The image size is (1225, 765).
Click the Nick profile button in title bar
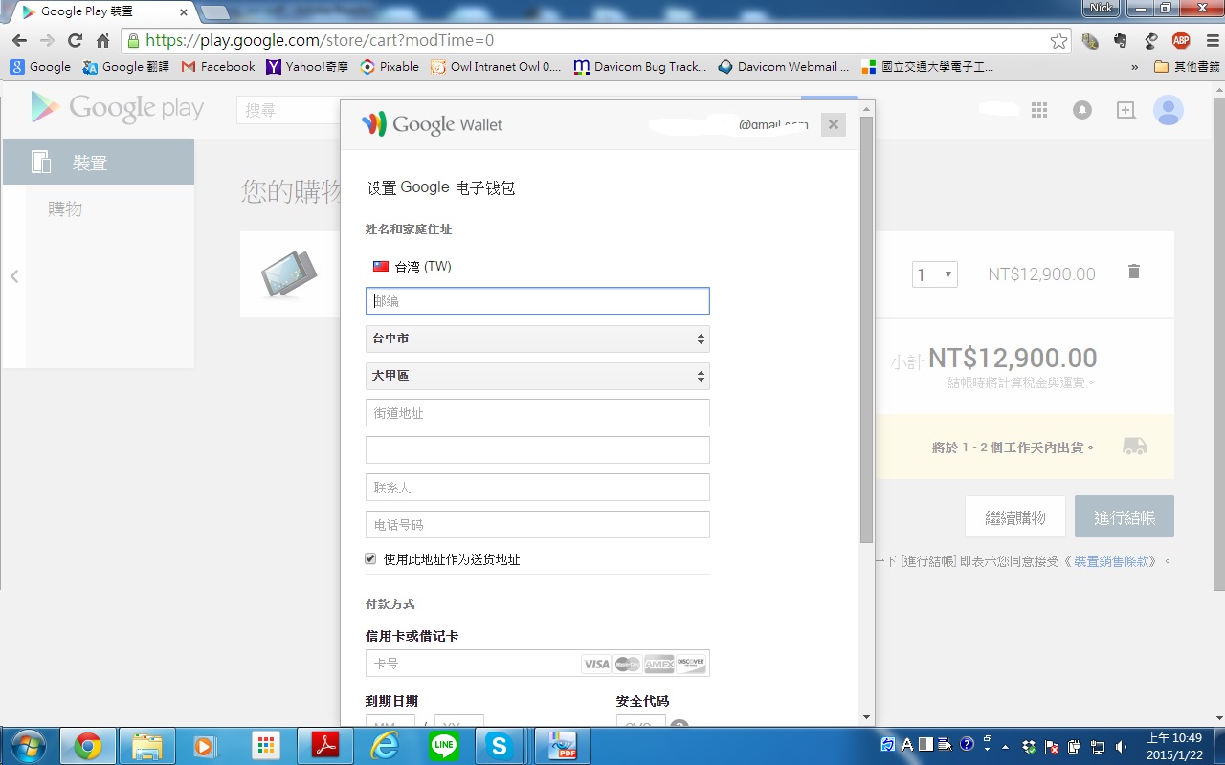pos(1102,8)
